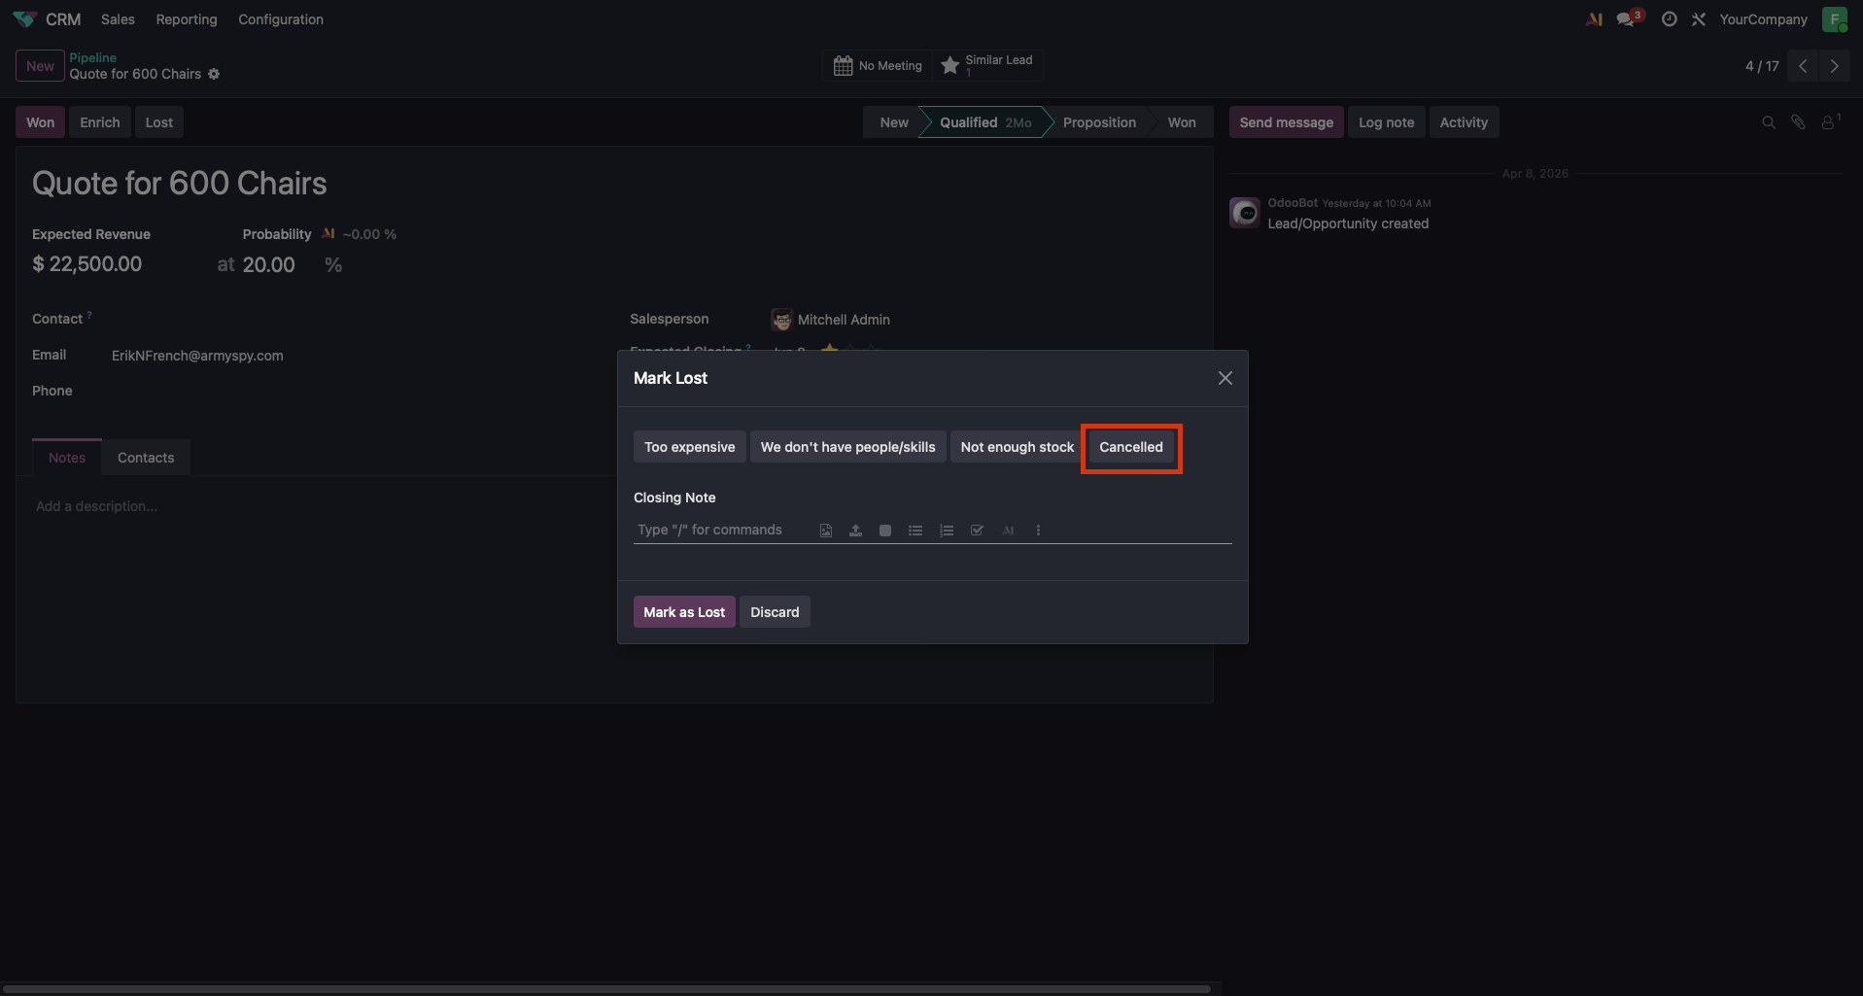Insert a checklist in Closing Note toolbar
This screenshot has width=1863, height=996.
click(x=977, y=531)
